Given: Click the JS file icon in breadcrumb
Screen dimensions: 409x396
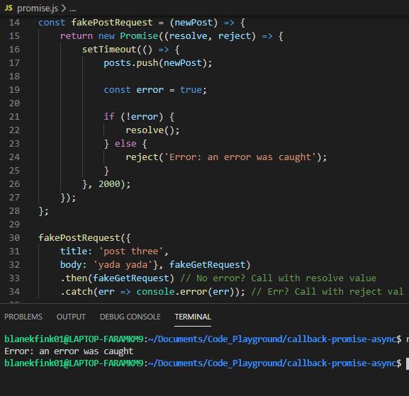Looking at the screenshot, I should (x=9, y=8).
